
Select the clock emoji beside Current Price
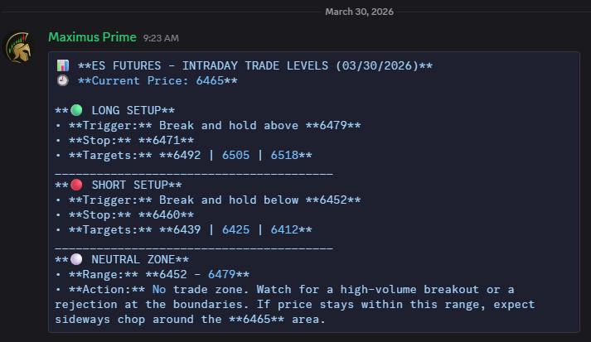click(63, 80)
